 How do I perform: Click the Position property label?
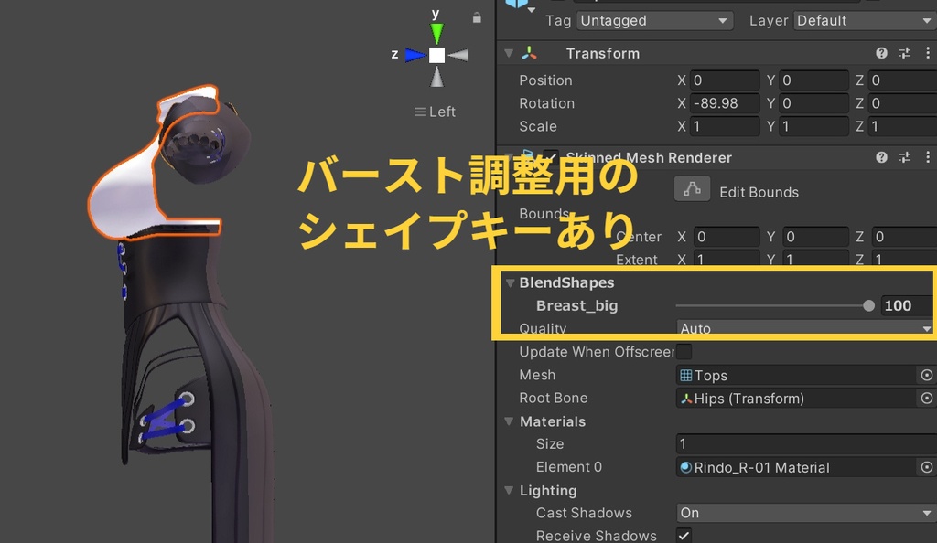pyautogui.click(x=545, y=80)
